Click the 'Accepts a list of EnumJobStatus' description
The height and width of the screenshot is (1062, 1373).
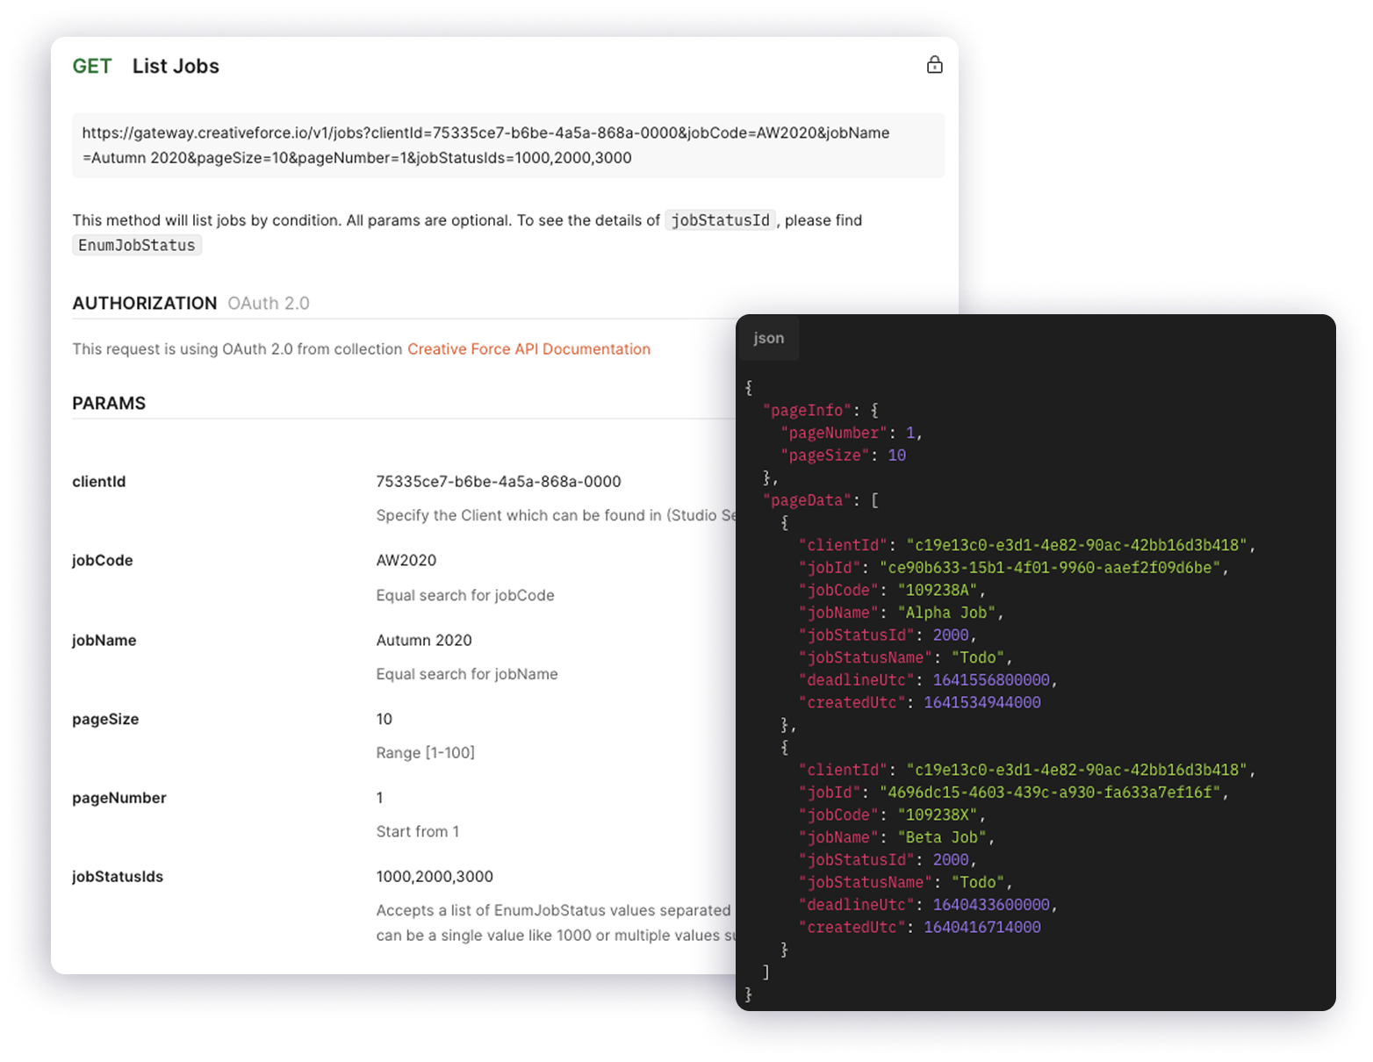point(556,923)
